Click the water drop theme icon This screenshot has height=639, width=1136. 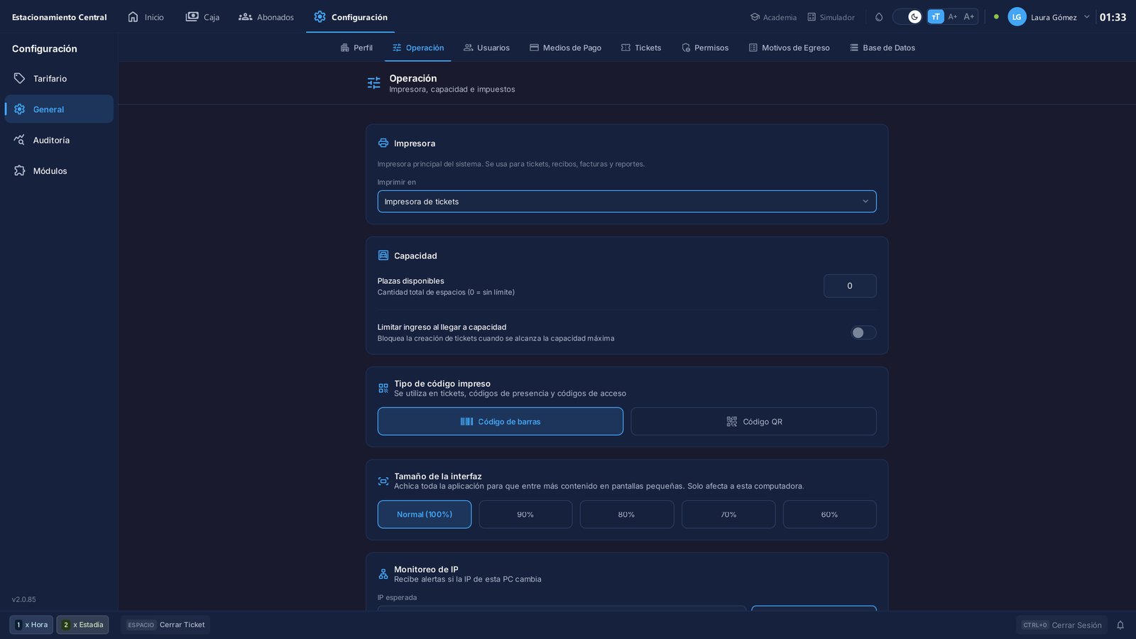(879, 17)
